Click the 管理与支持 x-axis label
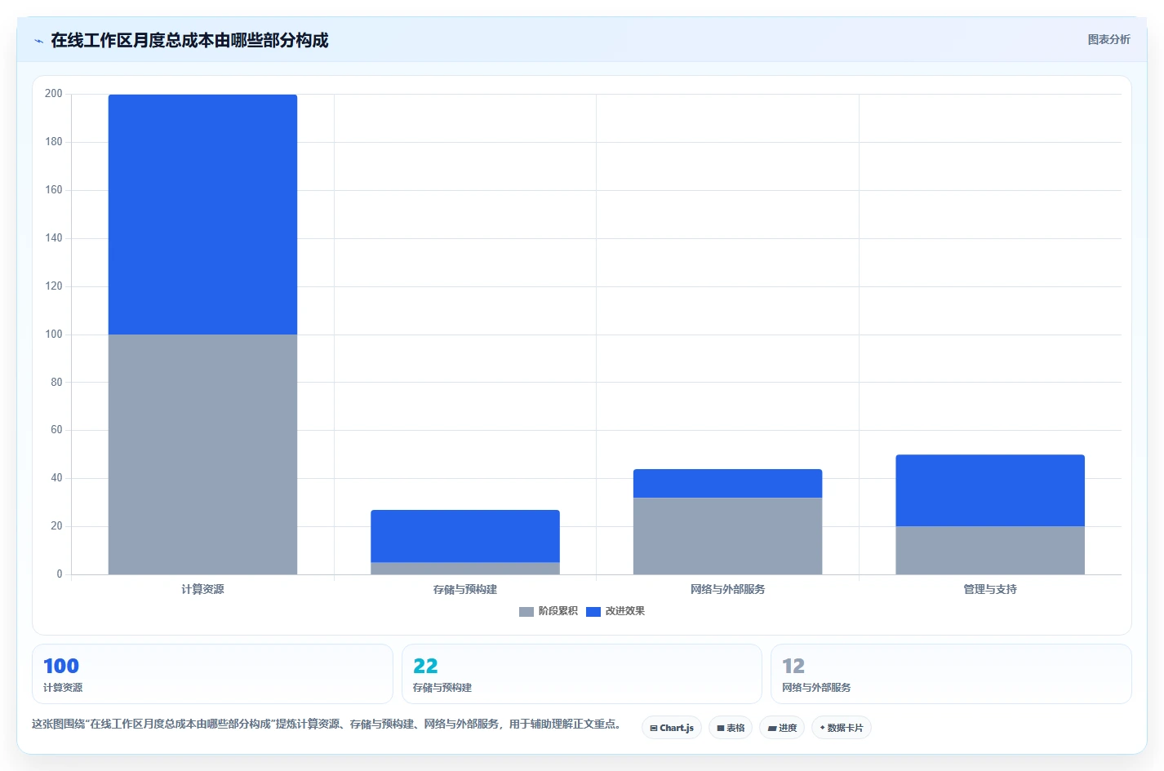 990,589
